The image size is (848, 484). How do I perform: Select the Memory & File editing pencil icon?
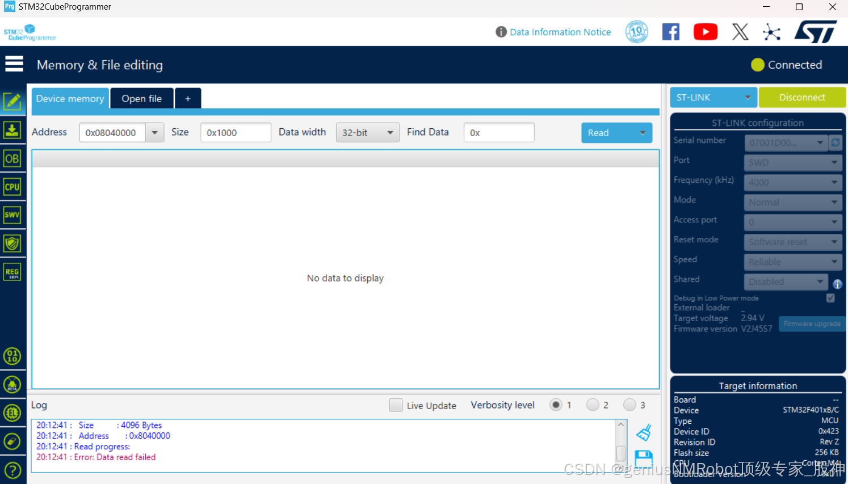[12, 102]
